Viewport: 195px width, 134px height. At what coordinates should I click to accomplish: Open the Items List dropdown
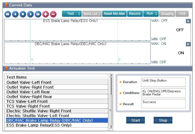coord(92,13)
